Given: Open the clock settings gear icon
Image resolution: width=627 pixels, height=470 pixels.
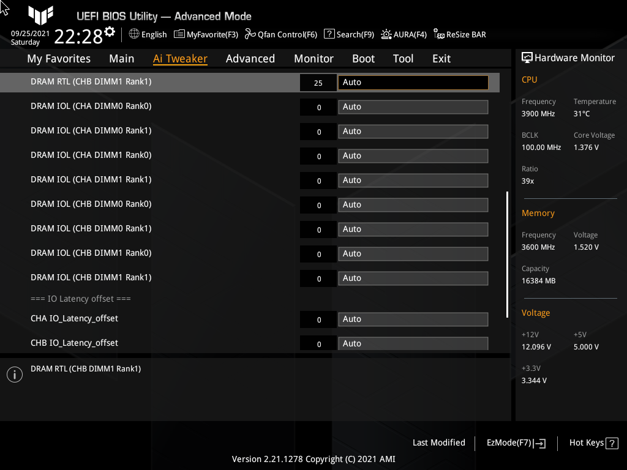Looking at the screenshot, I should [110, 32].
